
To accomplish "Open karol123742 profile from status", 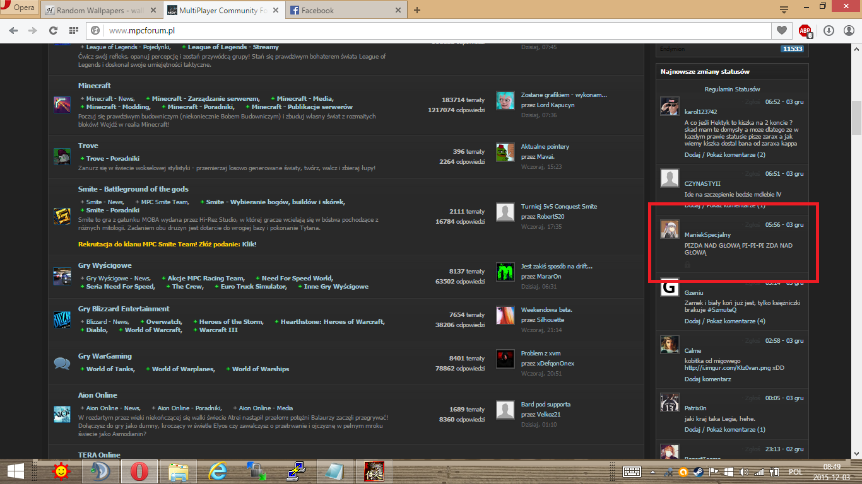I will pos(701,112).
